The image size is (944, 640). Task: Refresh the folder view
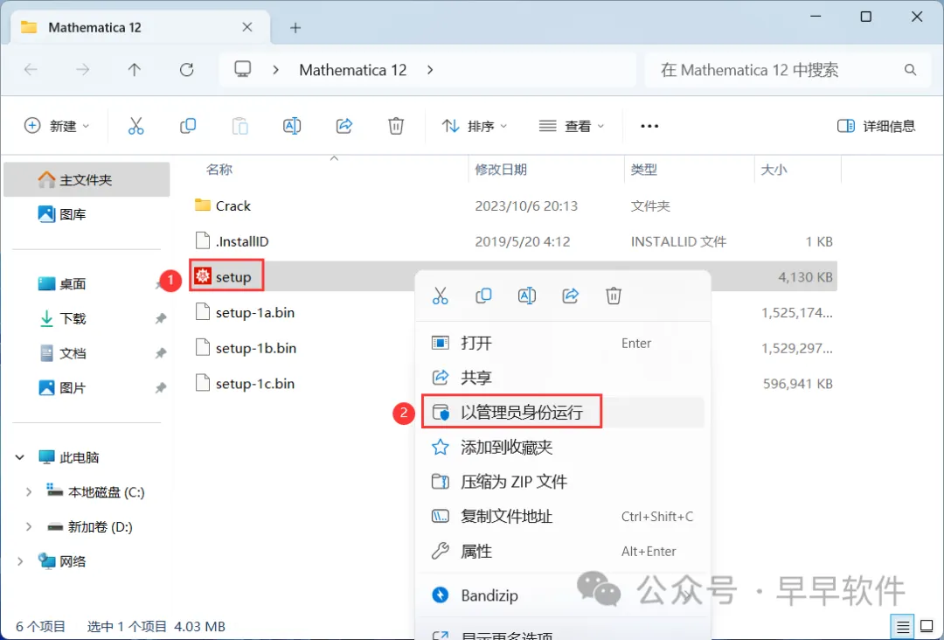[187, 70]
